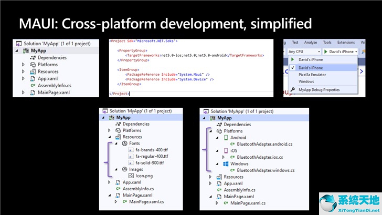Expand the collapsed MainPage.xaml node
The height and width of the screenshot is (215, 382).
(23, 93)
